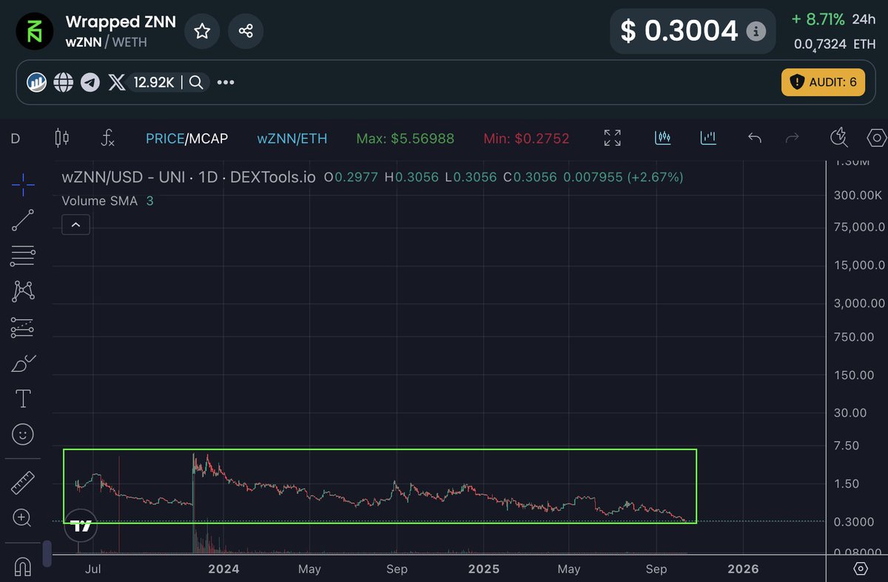This screenshot has width=888, height=582.
Task: Select the Fibonacci retracement lines tool
Action: [23, 256]
